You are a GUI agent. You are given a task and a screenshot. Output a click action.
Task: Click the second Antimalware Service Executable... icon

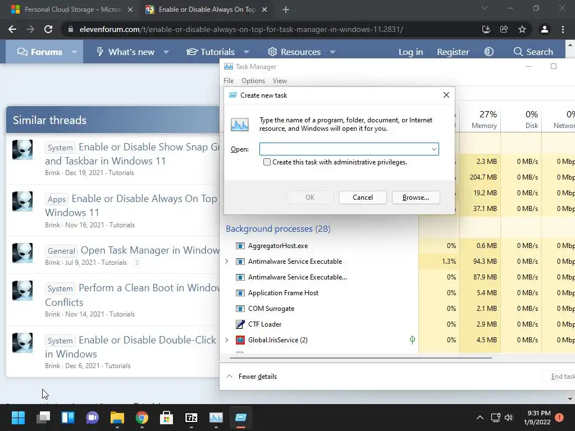240,277
